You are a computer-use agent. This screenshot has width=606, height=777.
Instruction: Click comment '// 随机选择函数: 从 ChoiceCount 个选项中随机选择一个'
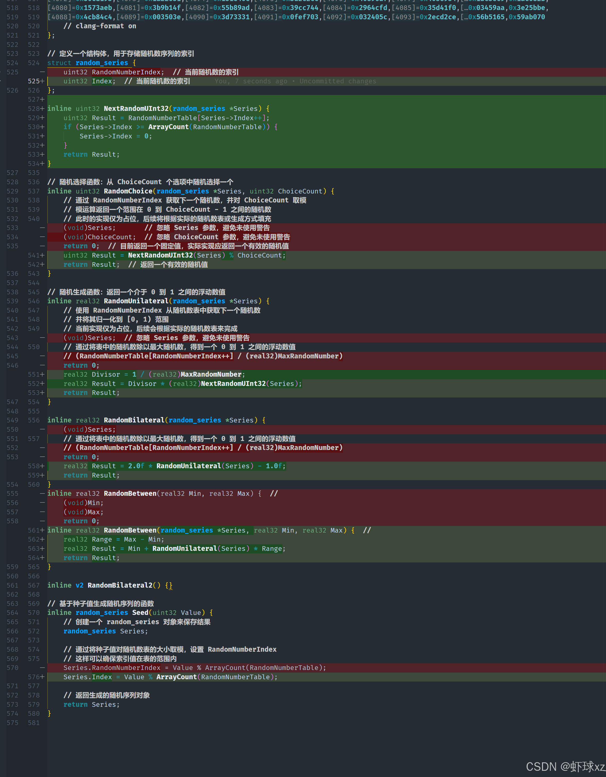[x=140, y=182]
